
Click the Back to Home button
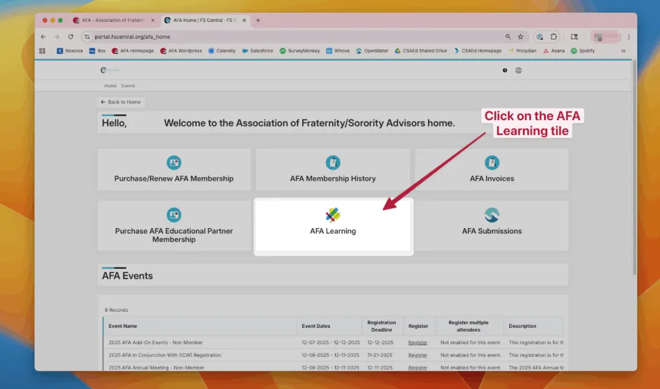point(121,102)
